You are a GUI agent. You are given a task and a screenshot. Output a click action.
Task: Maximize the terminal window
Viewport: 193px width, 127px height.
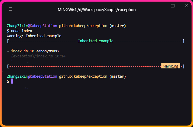point(173,6)
